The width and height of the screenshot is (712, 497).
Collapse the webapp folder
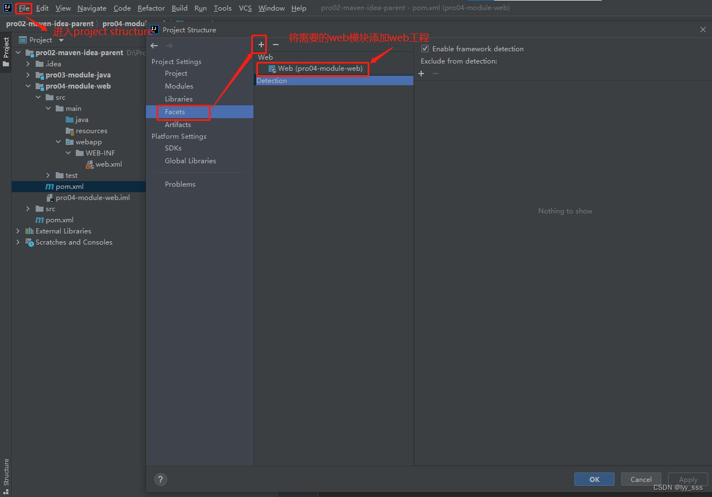coord(58,142)
